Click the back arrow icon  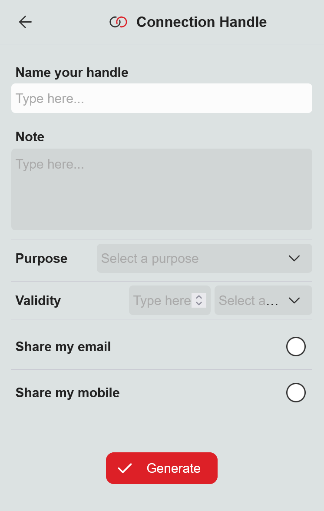click(x=25, y=22)
